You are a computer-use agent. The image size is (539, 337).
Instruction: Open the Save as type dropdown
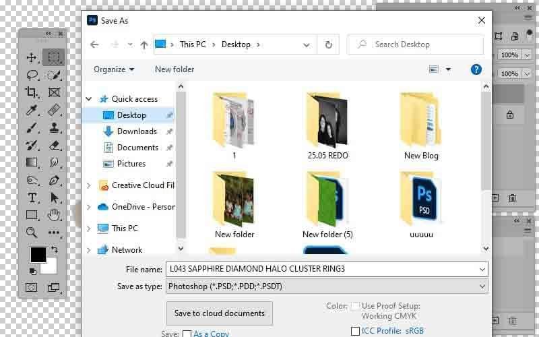tap(482, 286)
